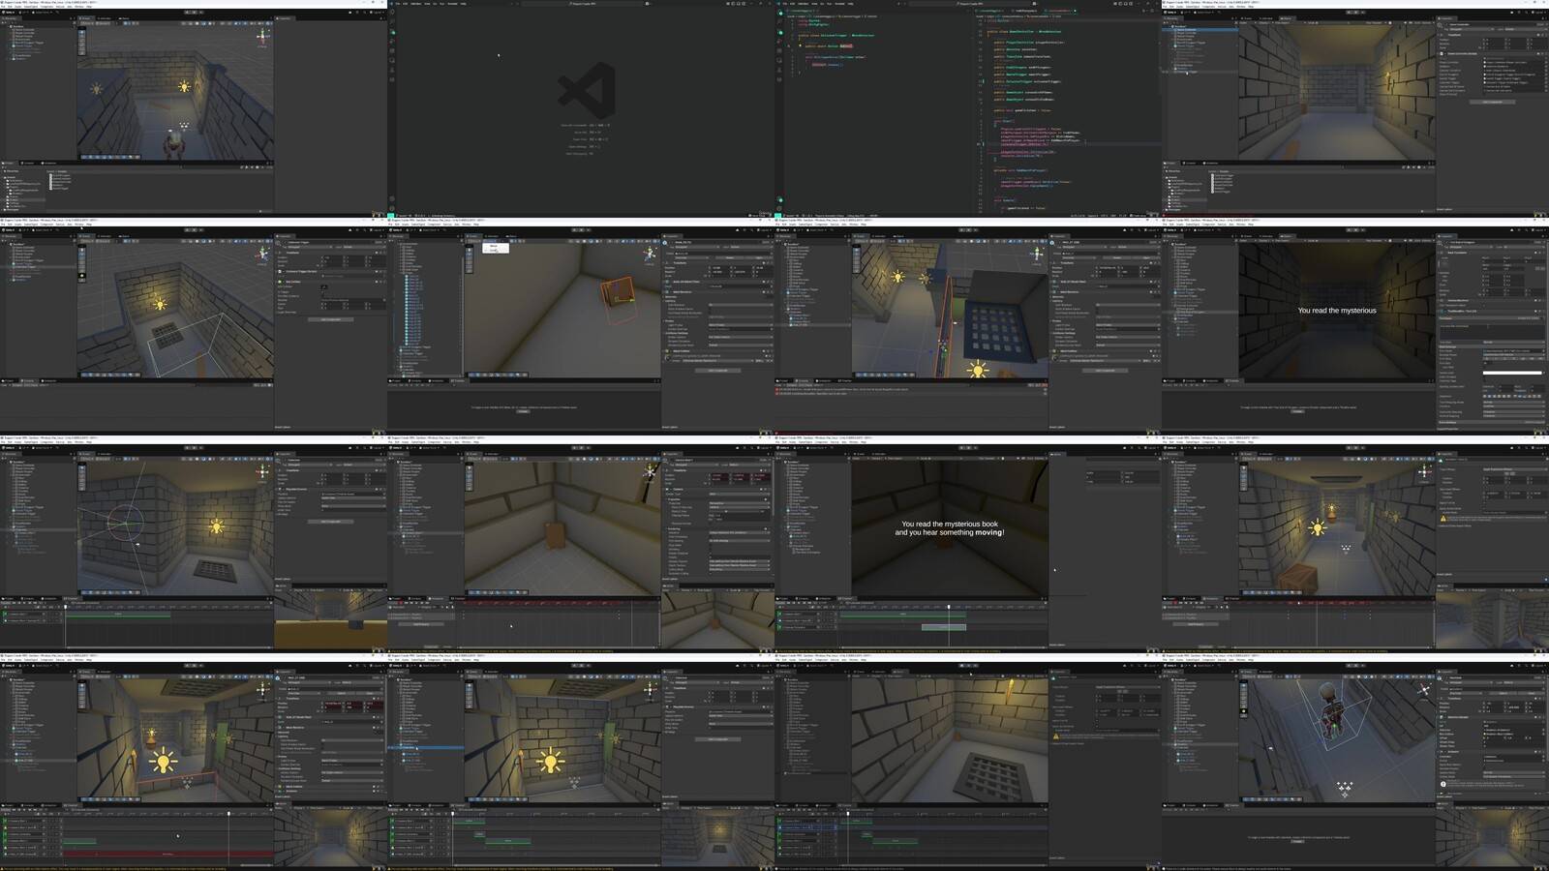Select the large light gizmo in third-row fourth screenshot
The image size is (1549, 871).
pos(1317,527)
